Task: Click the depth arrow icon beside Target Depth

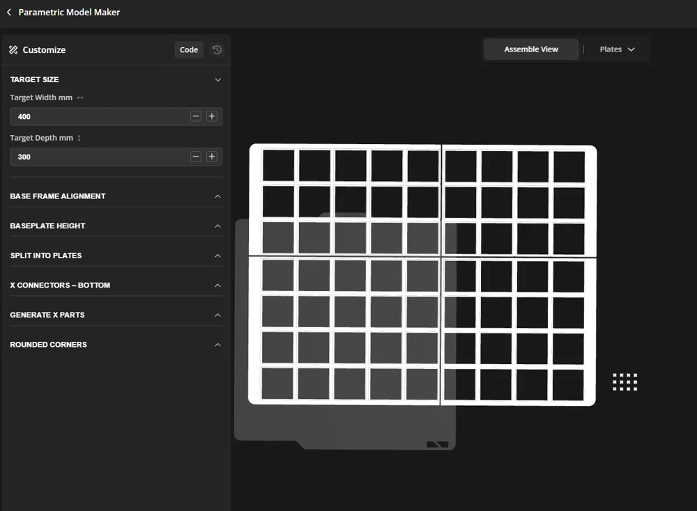Action: point(79,138)
